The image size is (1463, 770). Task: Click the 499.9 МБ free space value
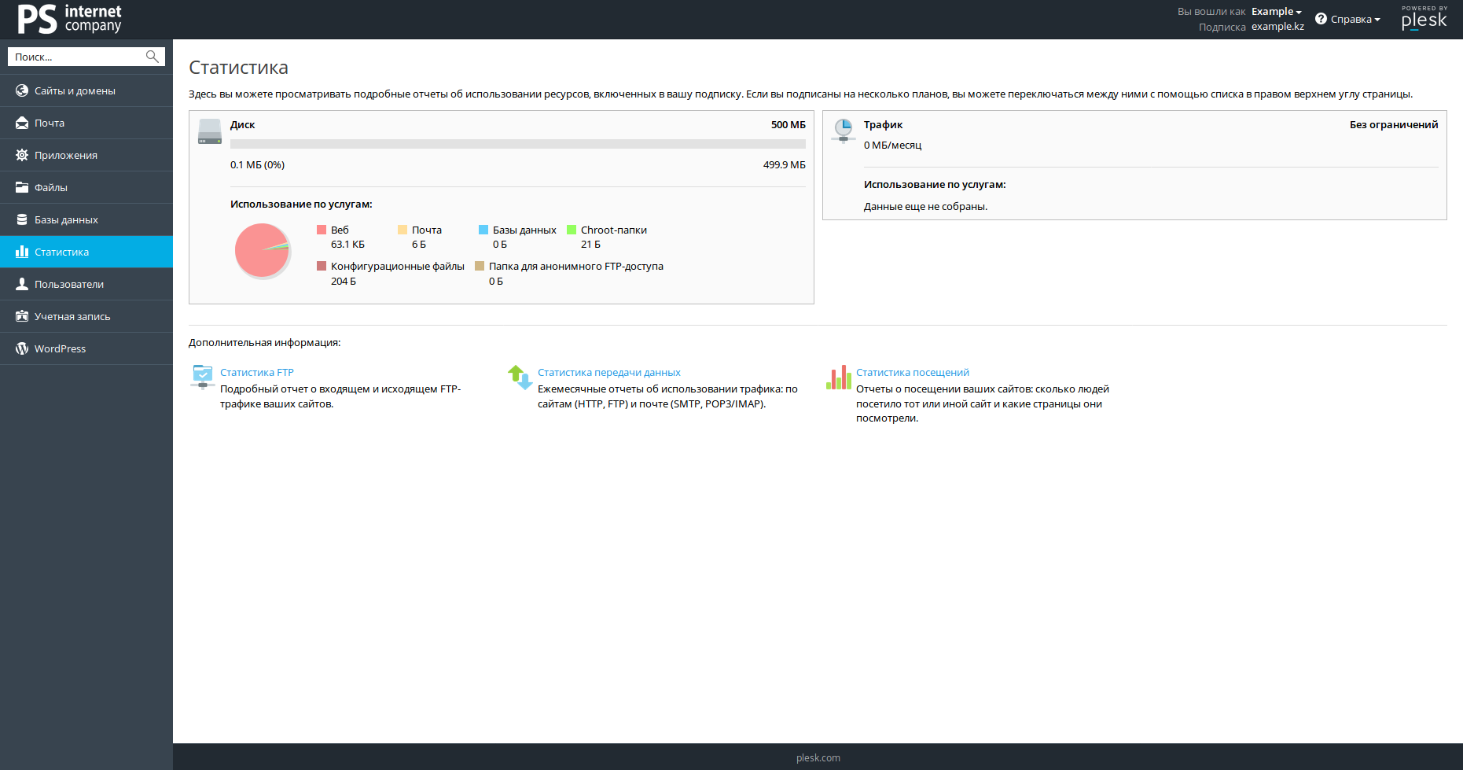tap(785, 165)
